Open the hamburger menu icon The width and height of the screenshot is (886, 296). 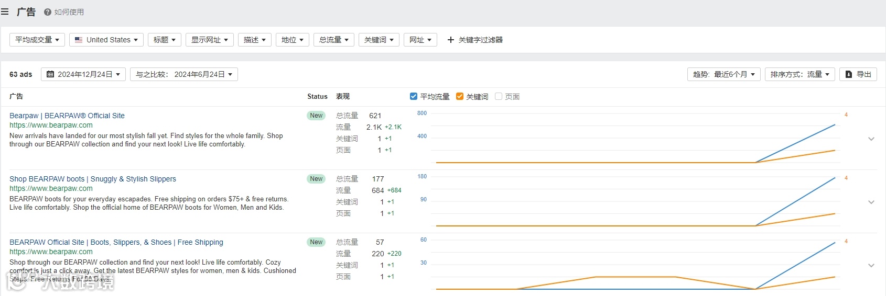pos(5,12)
